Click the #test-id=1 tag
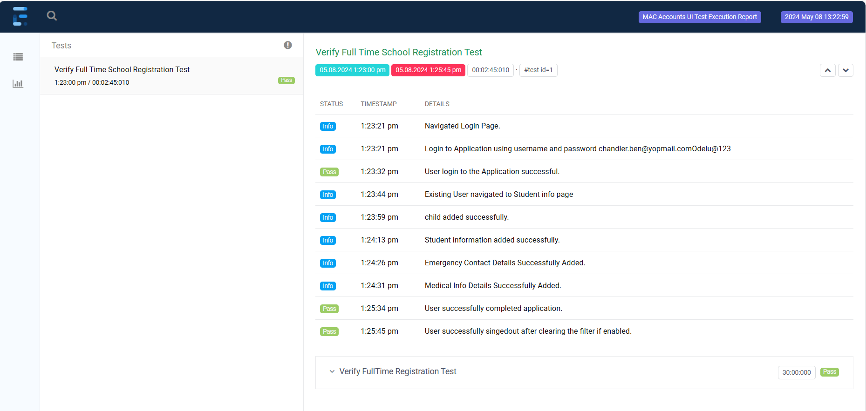The image size is (866, 411). 538,70
